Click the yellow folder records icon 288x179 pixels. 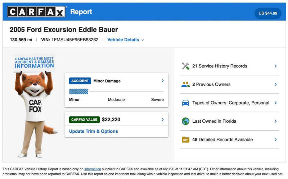click(185, 140)
